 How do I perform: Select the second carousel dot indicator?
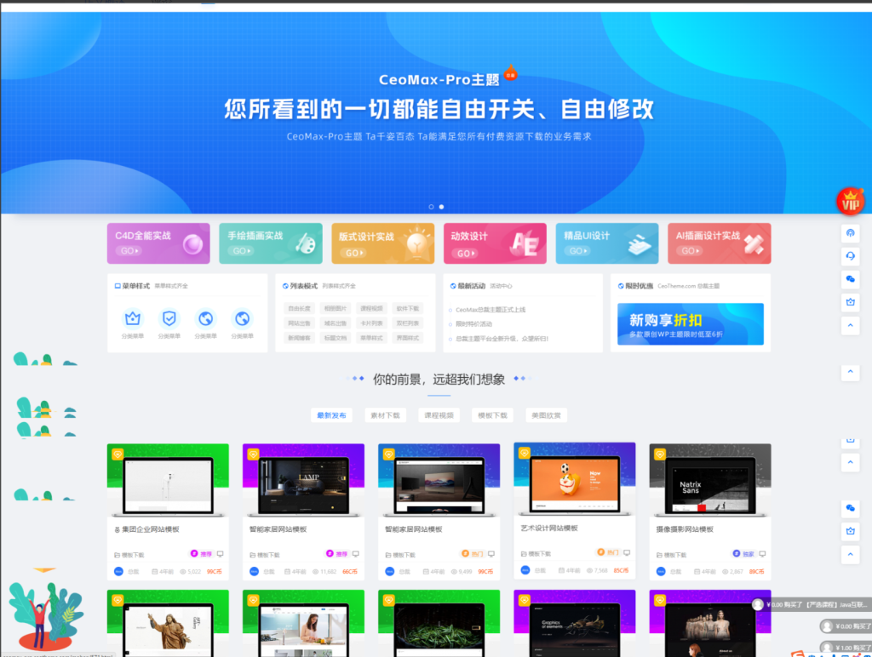click(x=441, y=206)
